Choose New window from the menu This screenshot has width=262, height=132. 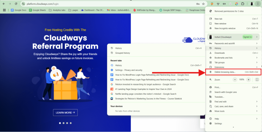point(233,24)
